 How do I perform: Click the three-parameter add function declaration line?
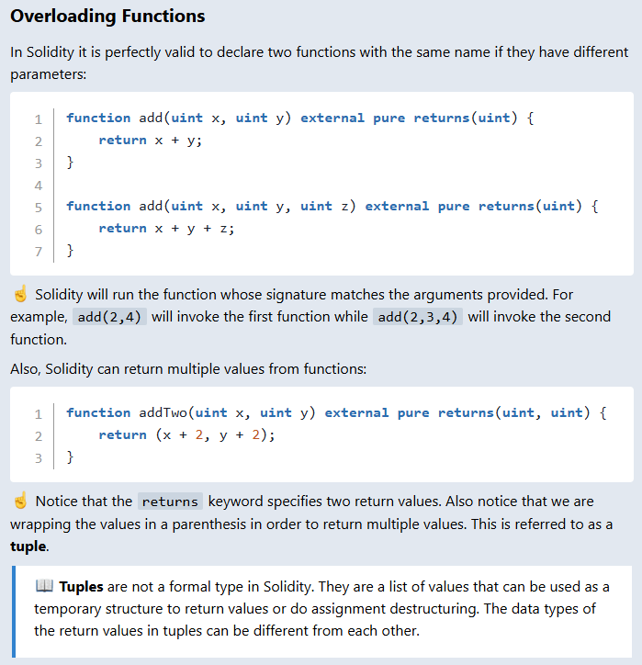pyautogui.click(x=332, y=207)
